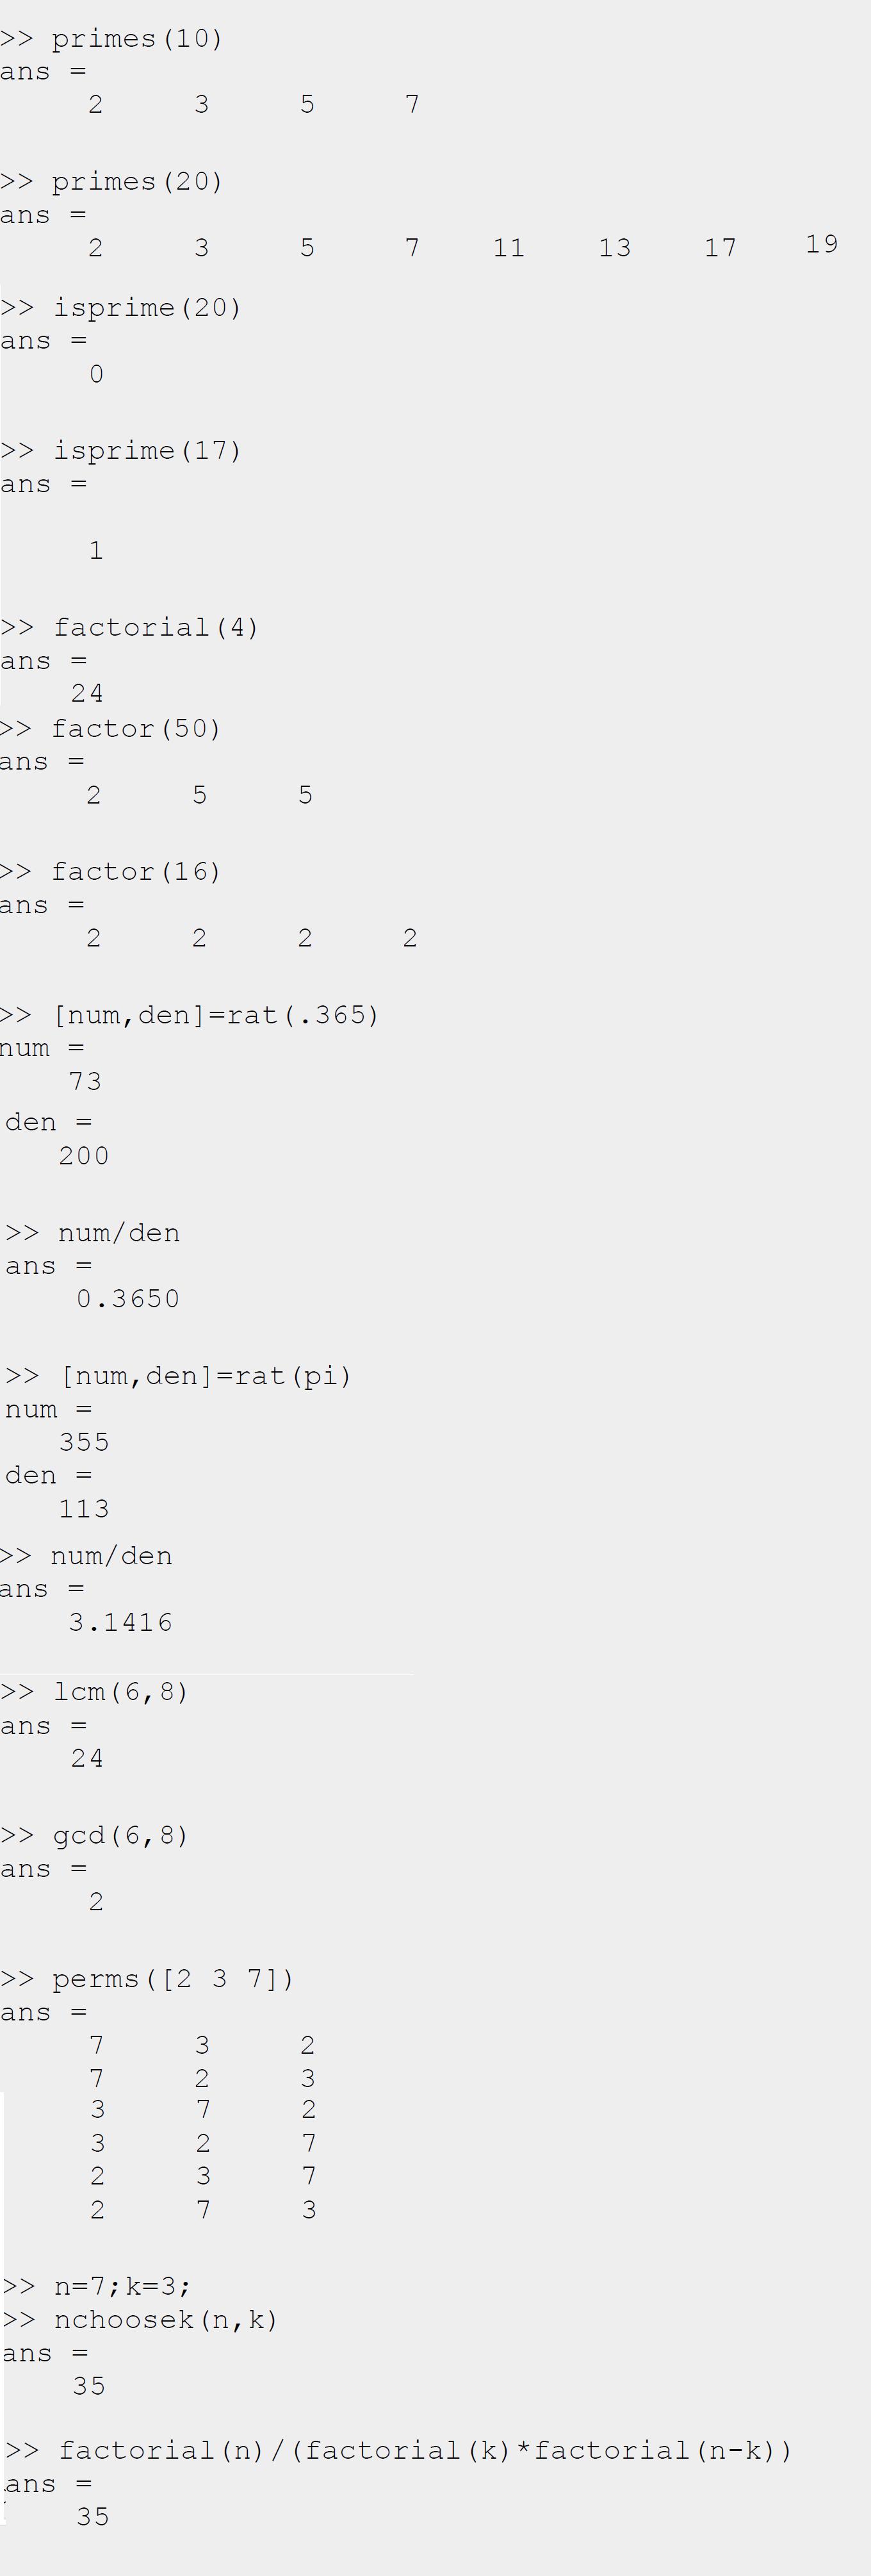Click the num result value 355
The image size is (871, 2576).
[84, 1443]
